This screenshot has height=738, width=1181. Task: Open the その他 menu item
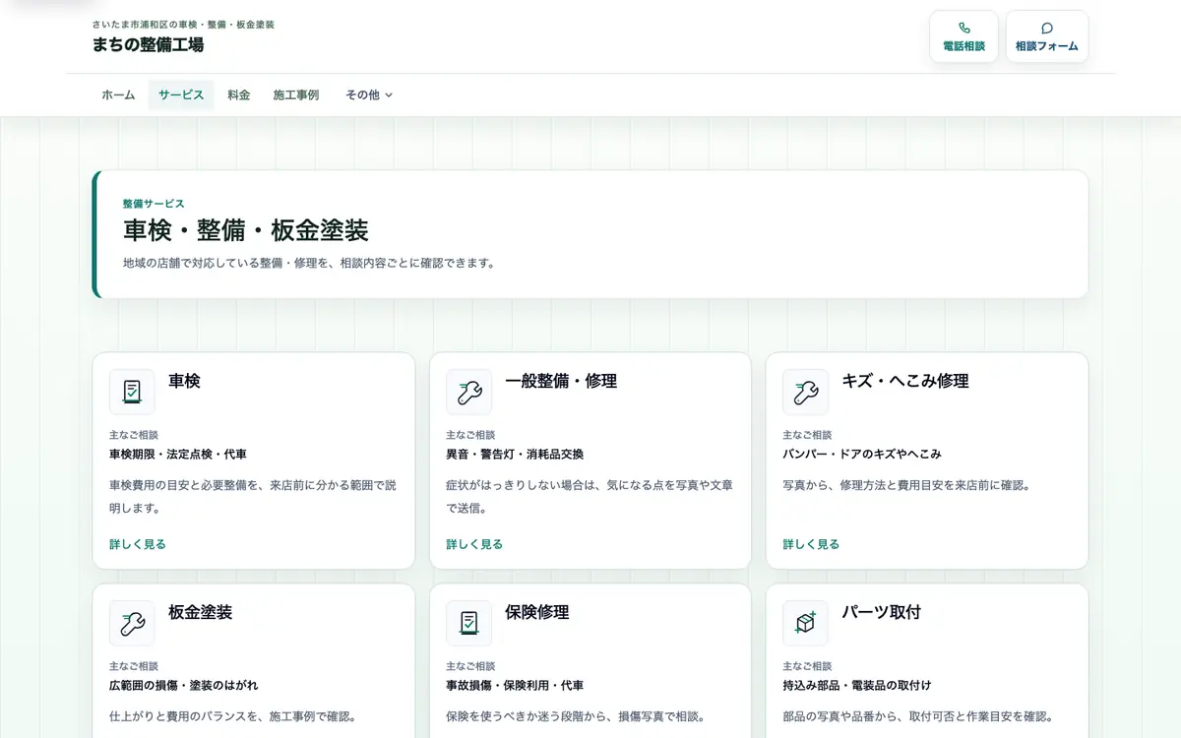click(x=369, y=95)
